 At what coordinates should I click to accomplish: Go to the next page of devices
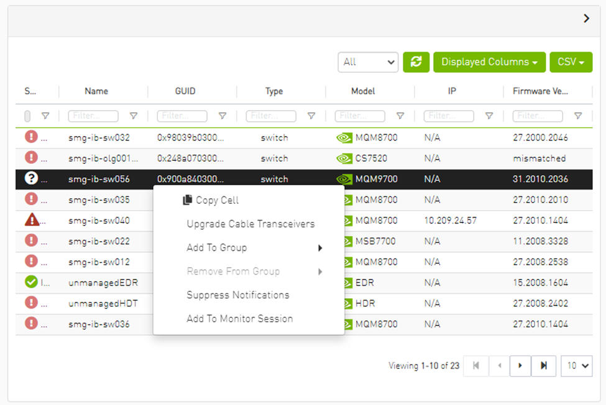(x=520, y=366)
